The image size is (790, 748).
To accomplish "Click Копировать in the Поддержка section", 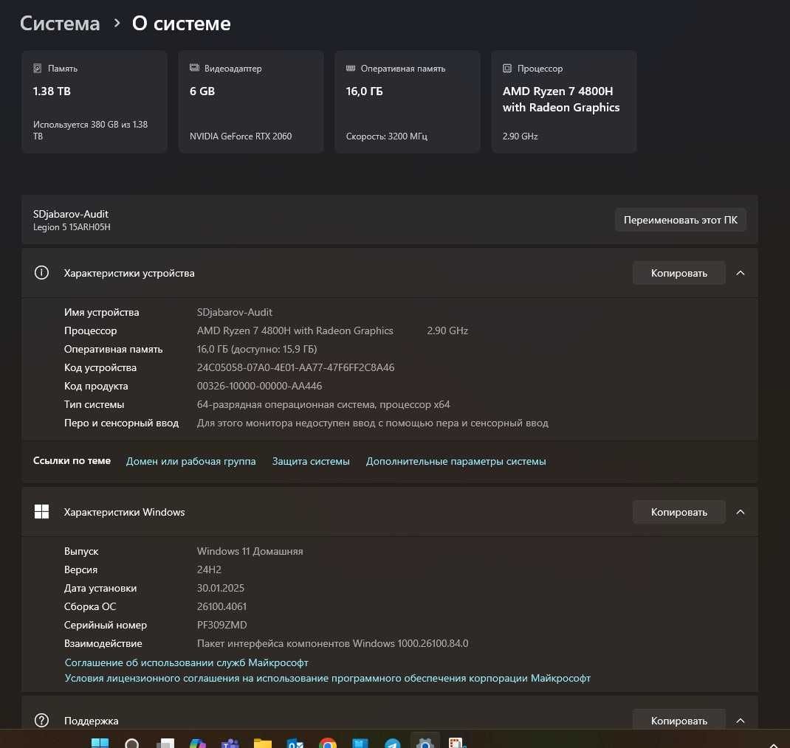I will (679, 720).
